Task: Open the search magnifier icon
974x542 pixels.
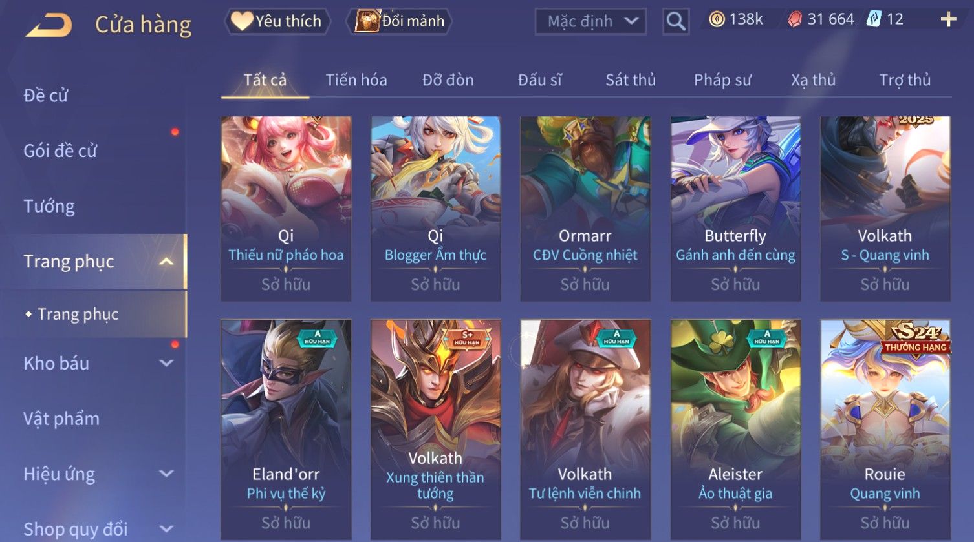Action: click(676, 21)
